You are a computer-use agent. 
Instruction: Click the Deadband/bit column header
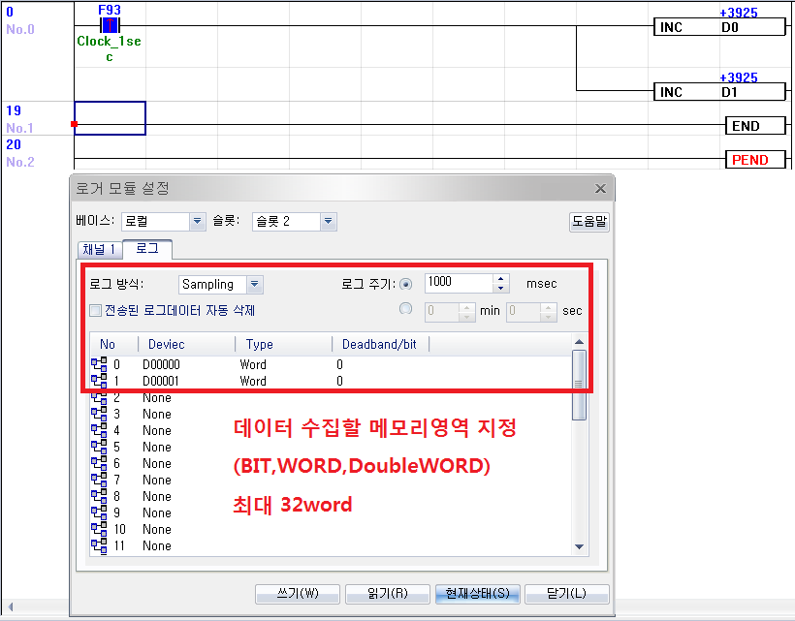tap(379, 345)
